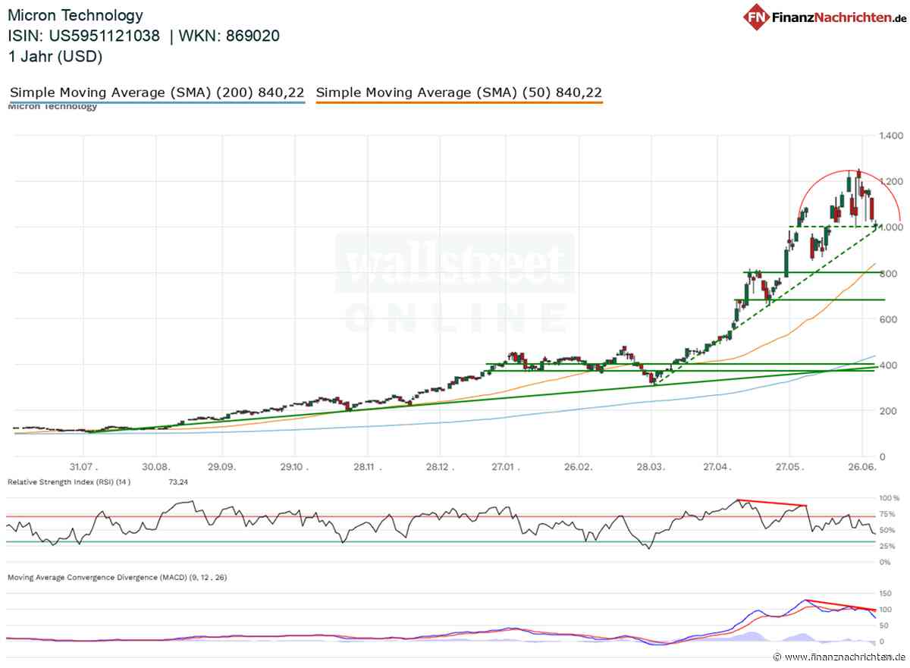Click the 800 price axis label
Image resolution: width=910 pixels, height=668 pixels.
coord(889,274)
